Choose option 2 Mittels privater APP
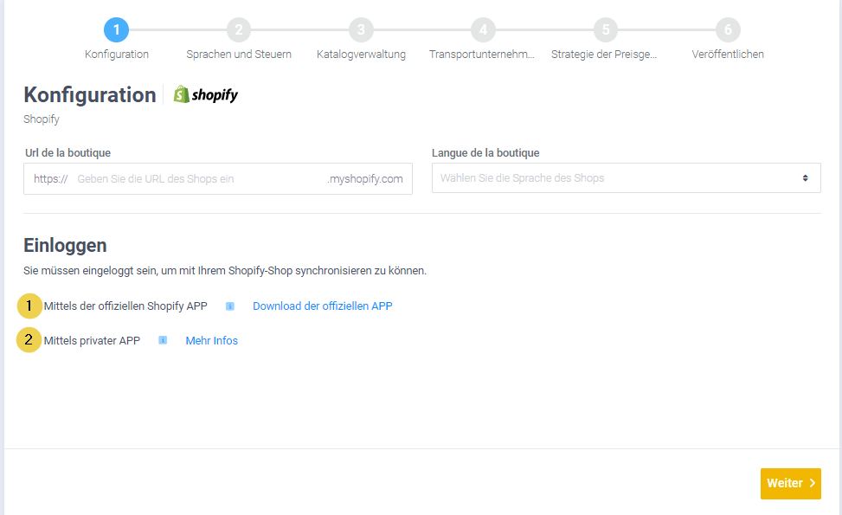This screenshot has width=842, height=515. point(30,340)
